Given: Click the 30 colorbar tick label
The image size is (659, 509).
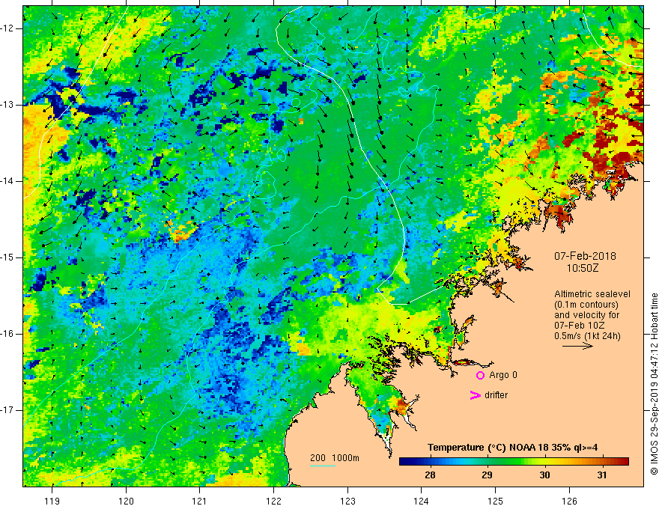Looking at the screenshot, I should [544, 475].
